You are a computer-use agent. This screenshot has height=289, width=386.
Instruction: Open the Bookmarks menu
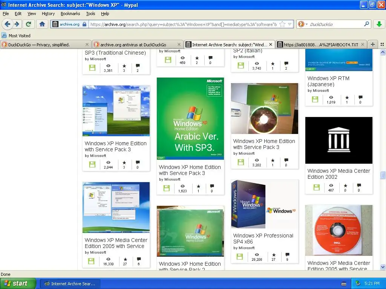coord(70,14)
